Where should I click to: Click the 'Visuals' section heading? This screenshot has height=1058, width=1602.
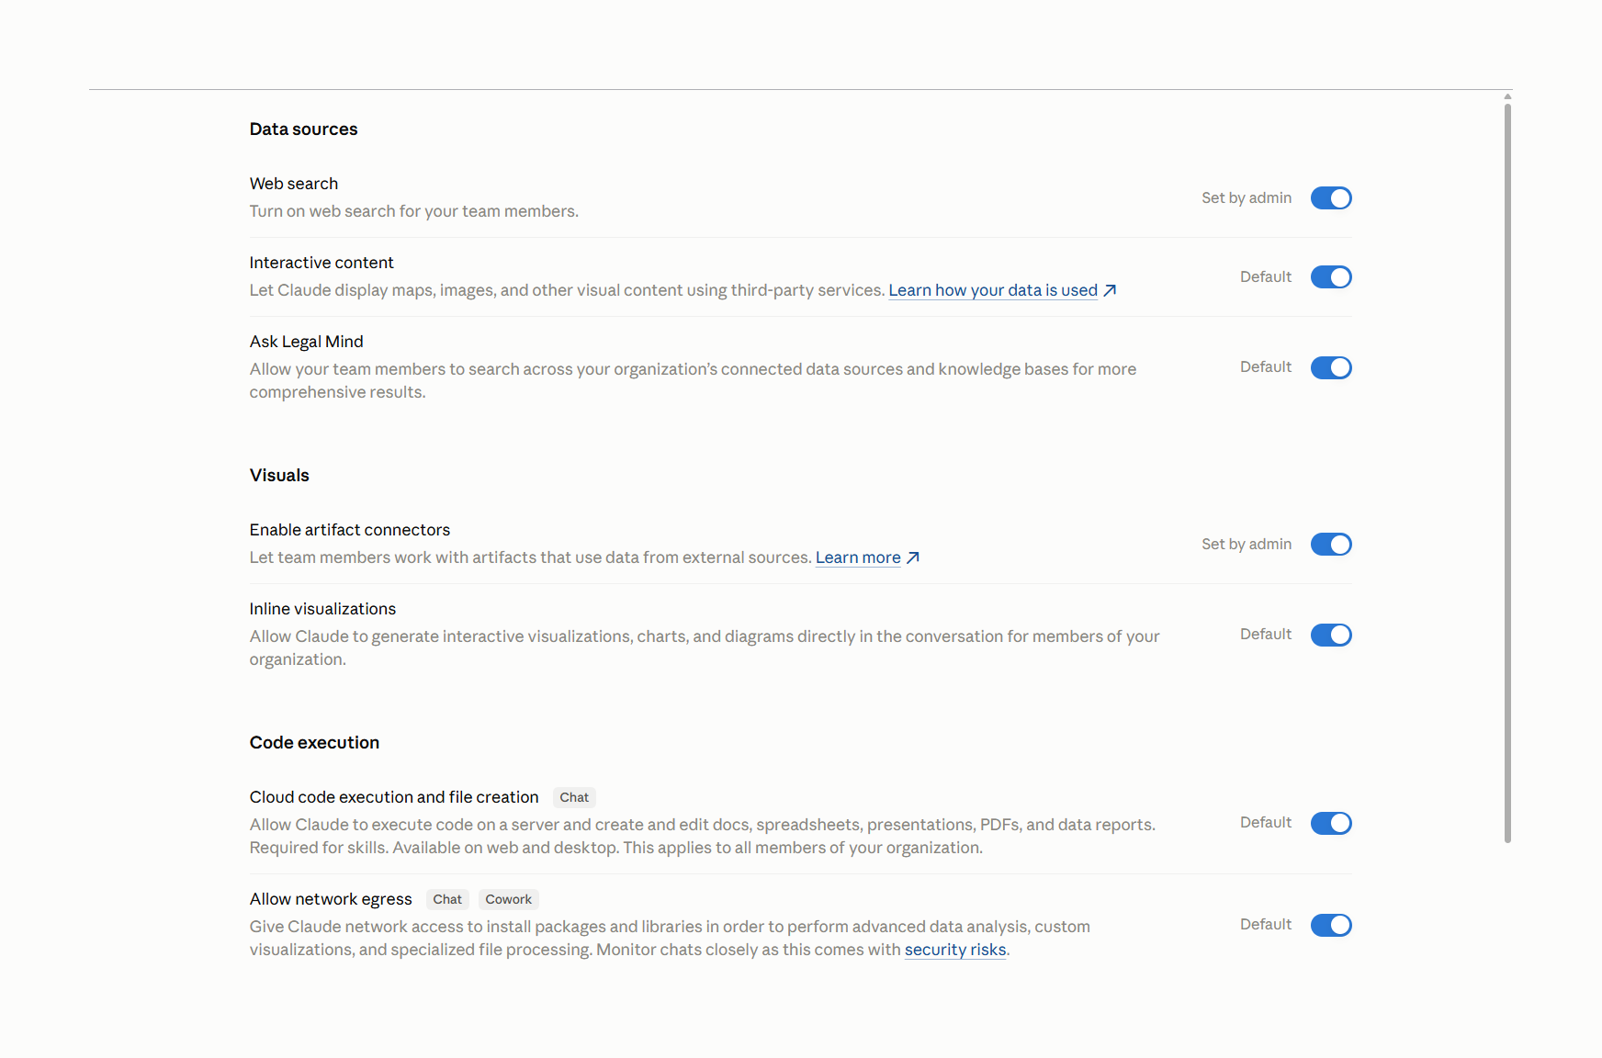click(x=279, y=476)
